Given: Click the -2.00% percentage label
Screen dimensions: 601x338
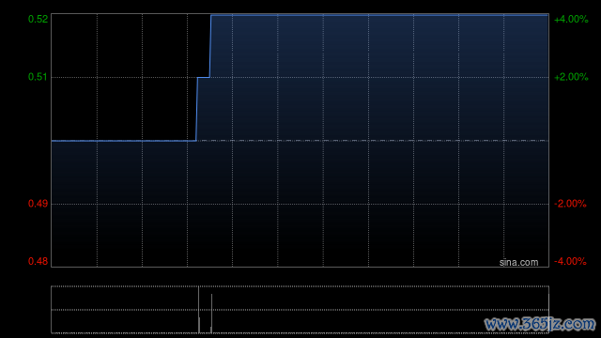Looking at the screenshot, I should tap(570, 204).
